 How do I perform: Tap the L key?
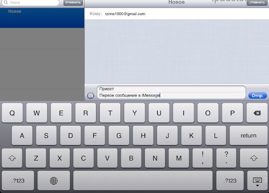[216, 135]
